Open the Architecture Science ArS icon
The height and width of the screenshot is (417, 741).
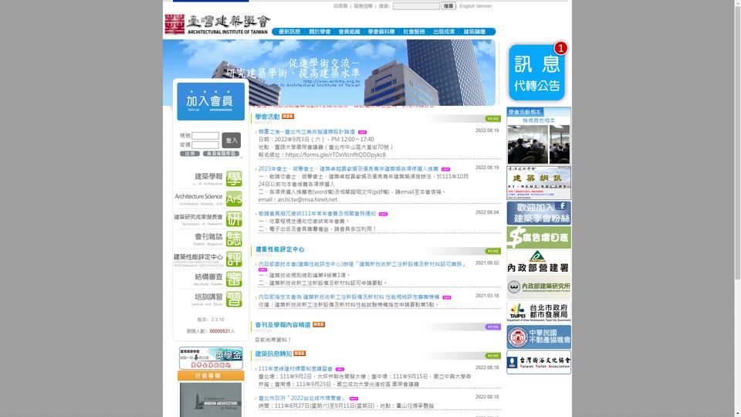point(234,199)
